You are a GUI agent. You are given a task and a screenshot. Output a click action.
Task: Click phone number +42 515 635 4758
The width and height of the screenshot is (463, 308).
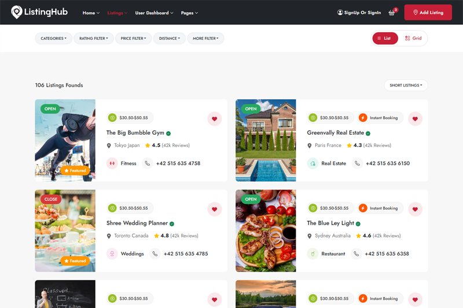(178, 164)
